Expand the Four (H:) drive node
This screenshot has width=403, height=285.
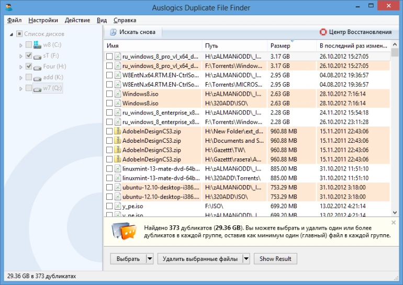point(21,67)
